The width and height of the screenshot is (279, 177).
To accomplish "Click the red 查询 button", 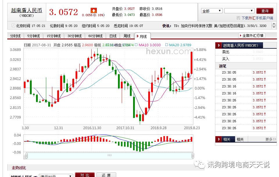I will pyautogui.click(x=265, y=11).
